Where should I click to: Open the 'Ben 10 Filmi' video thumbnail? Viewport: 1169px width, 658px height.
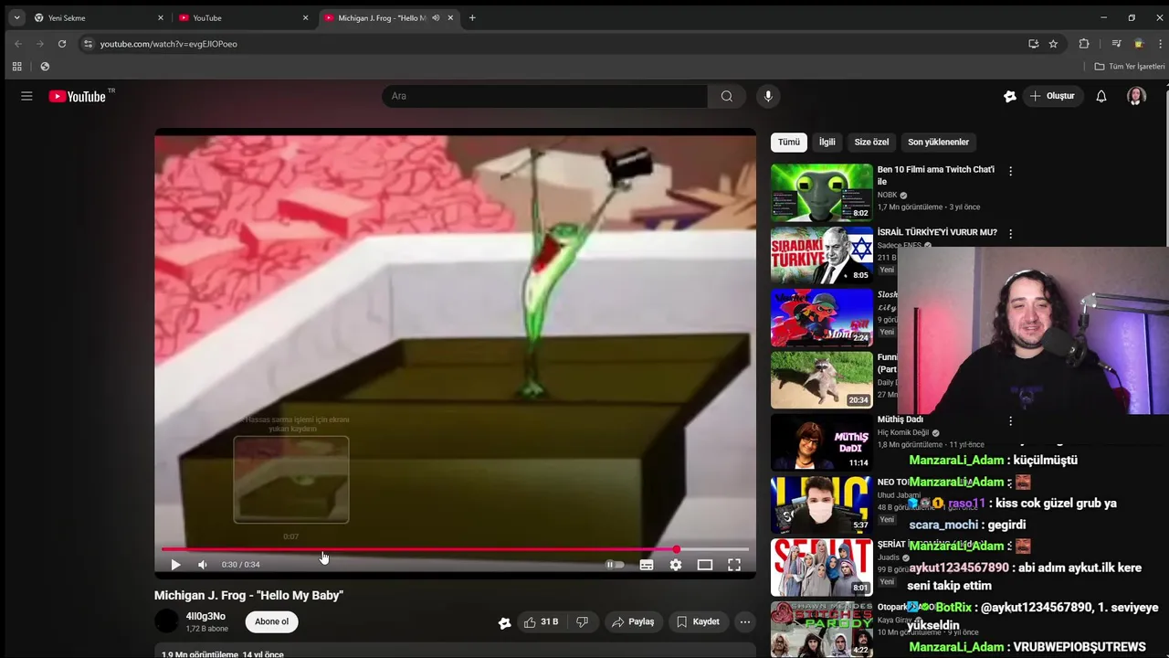coord(822,192)
